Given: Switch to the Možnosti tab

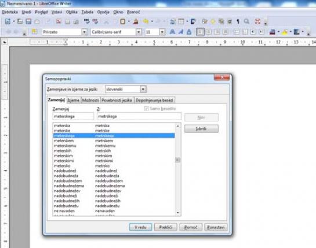Looking at the screenshot, I should 90,100.
